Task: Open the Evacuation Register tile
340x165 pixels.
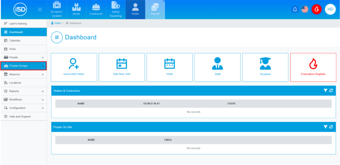Action: pyautogui.click(x=313, y=67)
